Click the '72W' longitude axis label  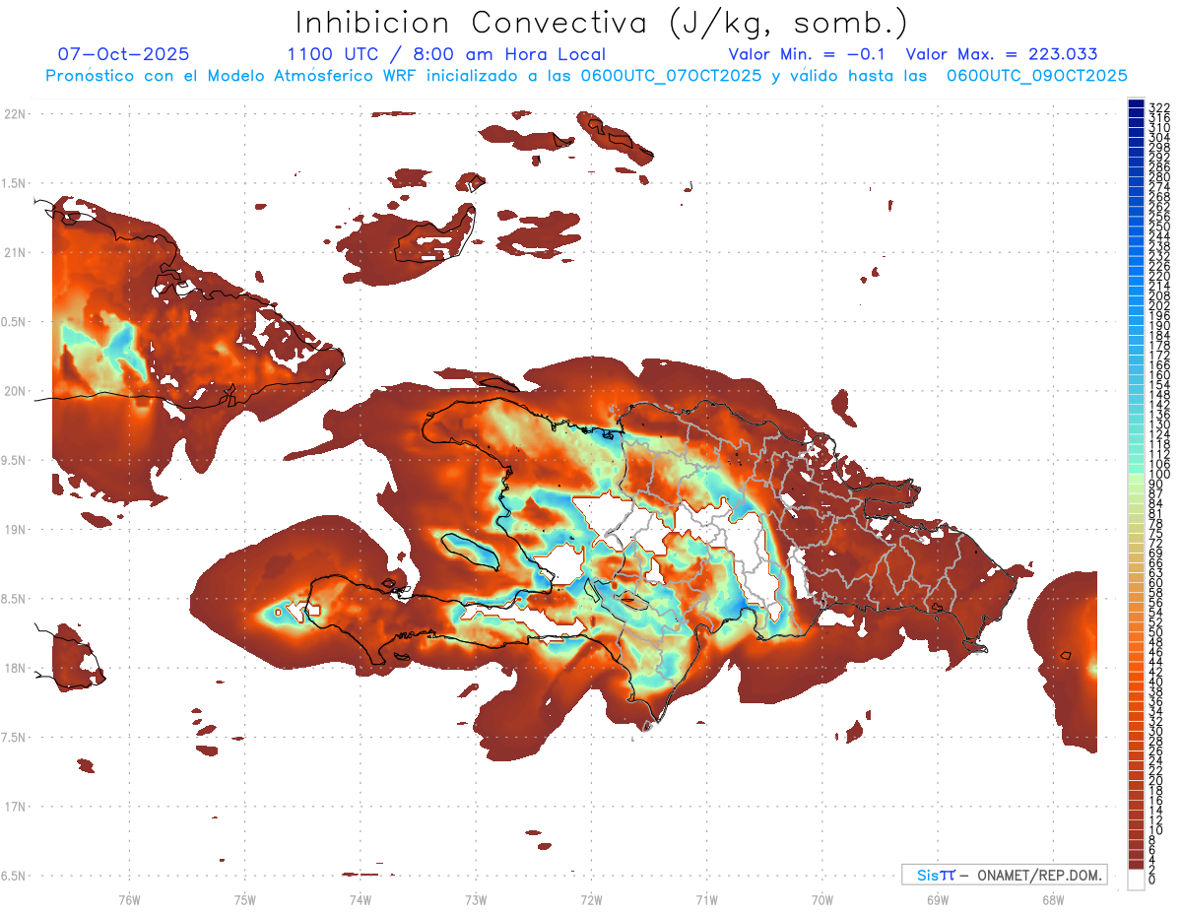591,899
